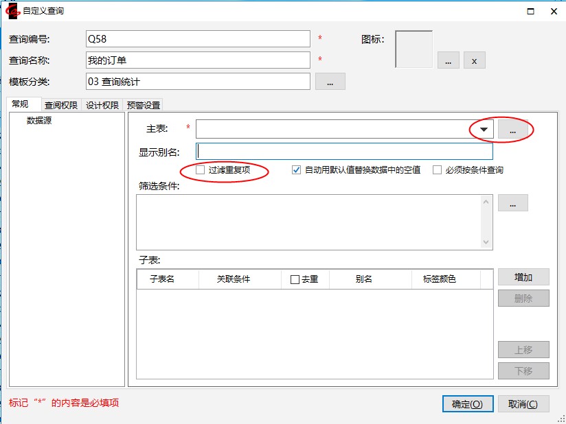Click the 增加 button to add subtable

523,277
